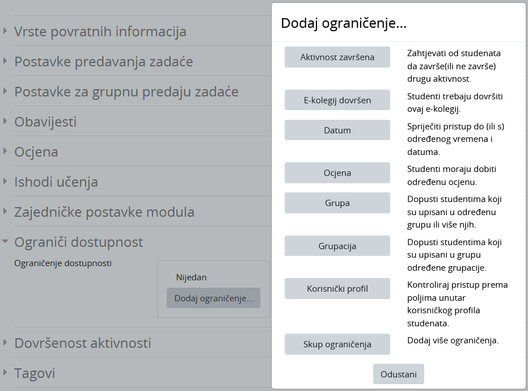Choose Aktivnost završena restriction
This screenshot has height=391, width=528.
tap(337, 57)
